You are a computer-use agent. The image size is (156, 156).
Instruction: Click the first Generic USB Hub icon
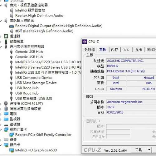click(11, 52)
